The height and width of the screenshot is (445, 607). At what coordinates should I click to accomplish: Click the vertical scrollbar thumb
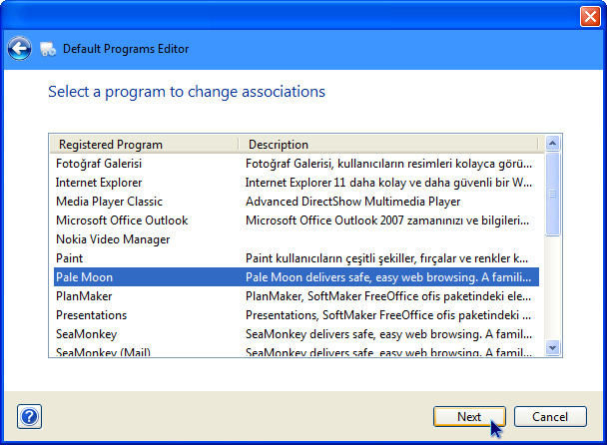(x=552, y=194)
